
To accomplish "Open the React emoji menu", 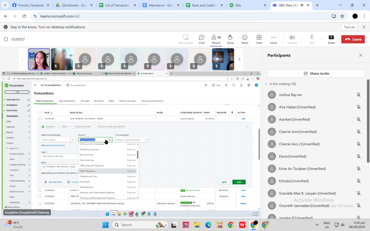I will pyautogui.click(x=245, y=39).
